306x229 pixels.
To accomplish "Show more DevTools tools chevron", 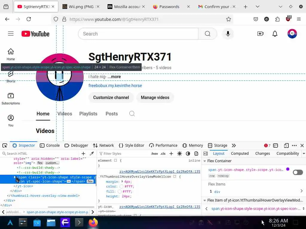I will [234, 146].
